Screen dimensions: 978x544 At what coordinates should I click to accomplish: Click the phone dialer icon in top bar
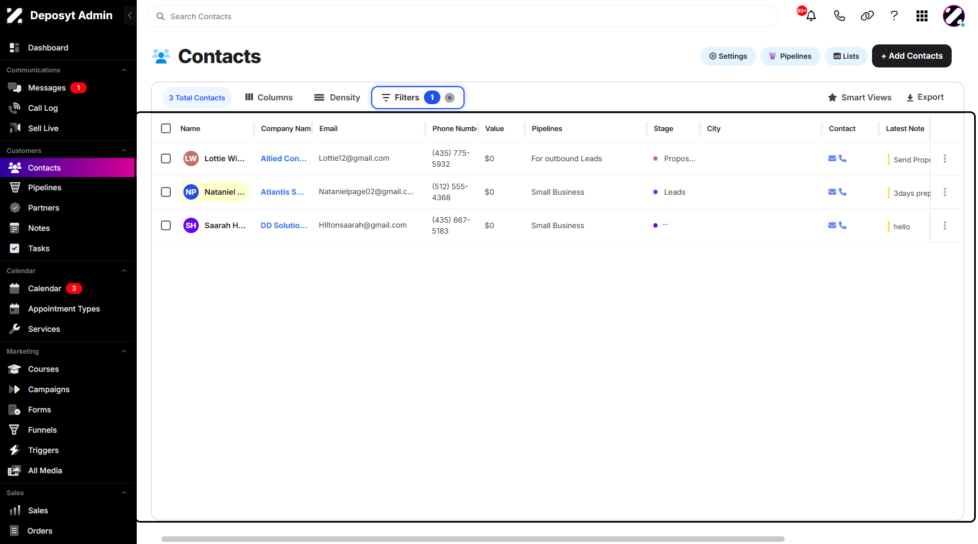pyautogui.click(x=839, y=16)
